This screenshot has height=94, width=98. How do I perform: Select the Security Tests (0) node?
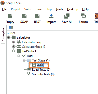click(x=41, y=74)
